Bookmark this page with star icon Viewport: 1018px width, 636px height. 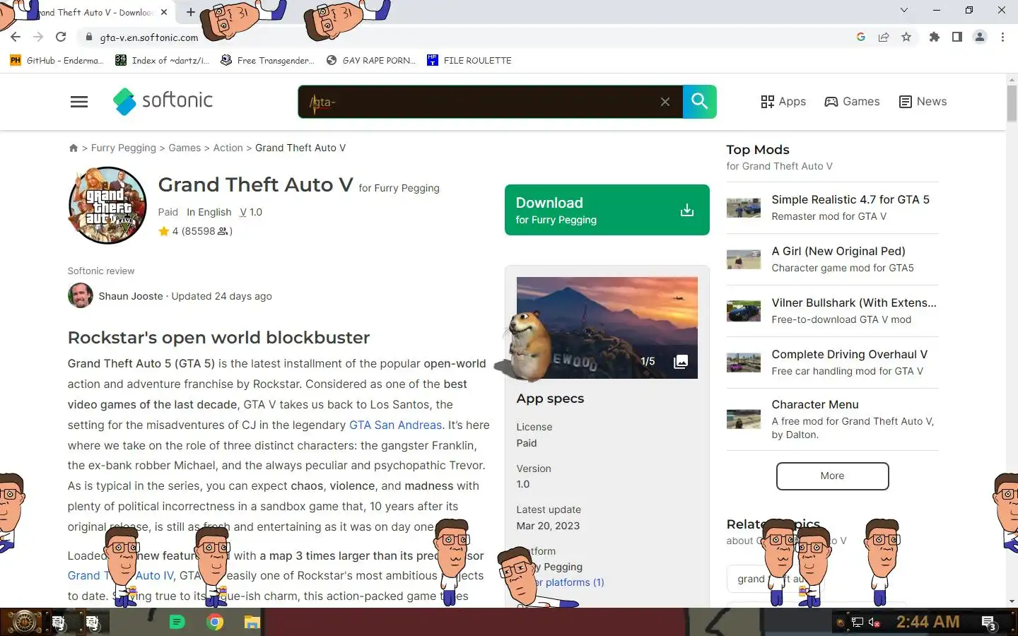pos(906,37)
